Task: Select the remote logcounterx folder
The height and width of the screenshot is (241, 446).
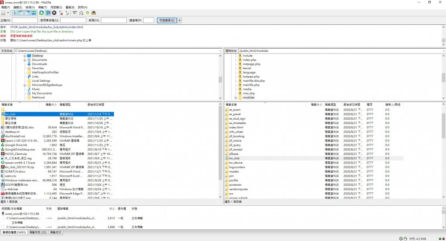Action: pyautogui.click(x=314, y=167)
